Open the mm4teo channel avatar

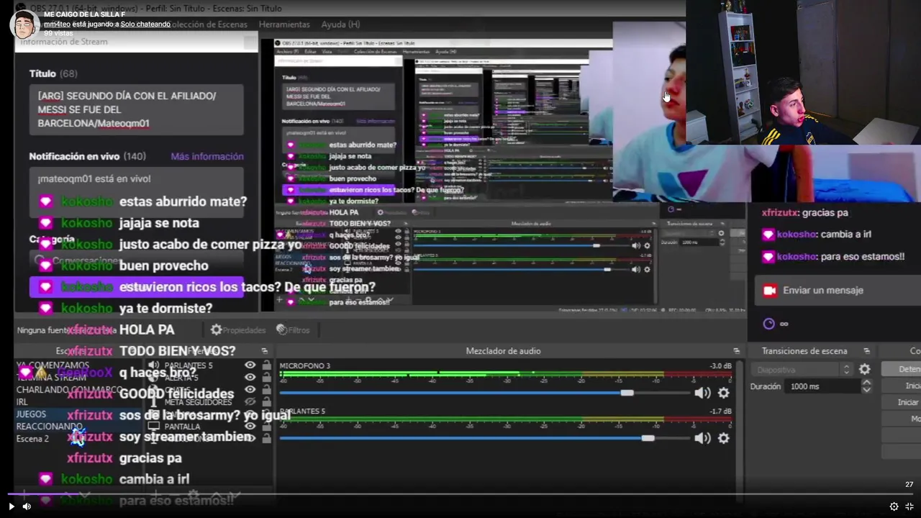pos(24,24)
